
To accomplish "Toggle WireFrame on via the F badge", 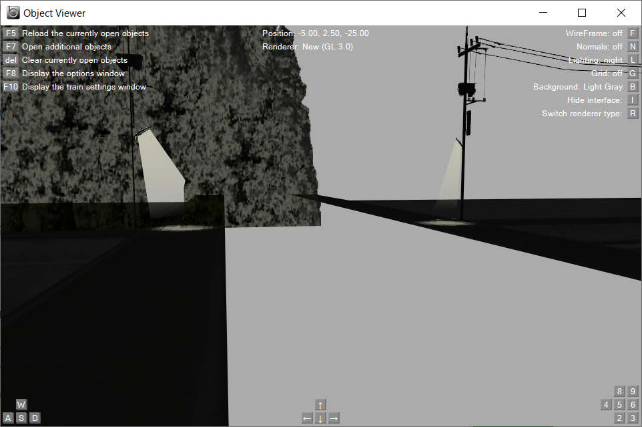I will click(x=632, y=33).
